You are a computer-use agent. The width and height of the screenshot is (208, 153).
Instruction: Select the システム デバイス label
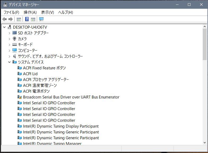point(31,62)
